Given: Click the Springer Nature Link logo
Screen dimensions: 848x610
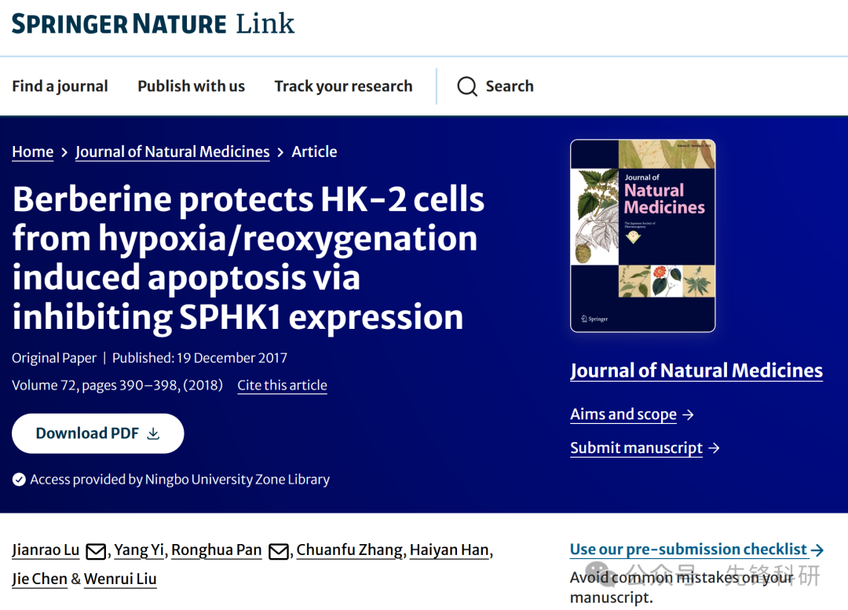Looking at the screenshot, I should [153, 24].
